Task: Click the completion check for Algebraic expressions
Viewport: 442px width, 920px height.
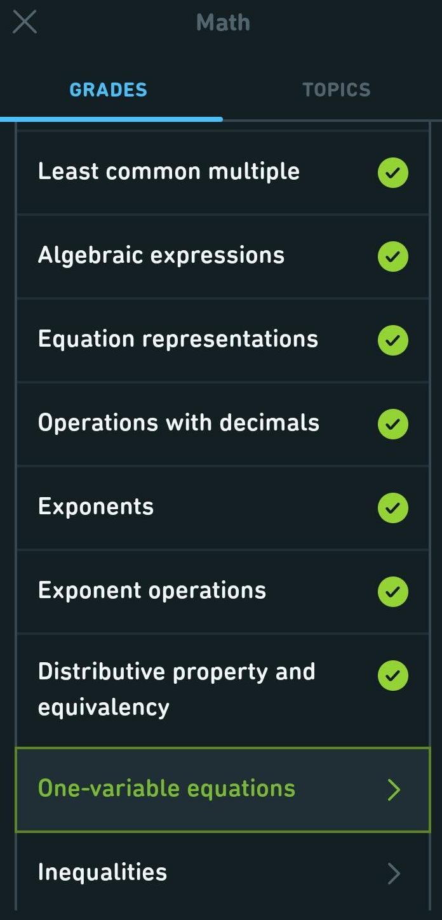Action: 392,256
